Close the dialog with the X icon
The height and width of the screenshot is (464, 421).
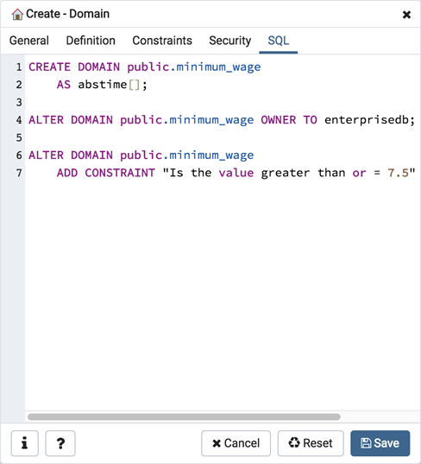click(406, 15)
